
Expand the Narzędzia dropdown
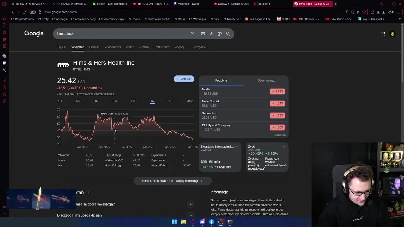click(x=200, y=47)
